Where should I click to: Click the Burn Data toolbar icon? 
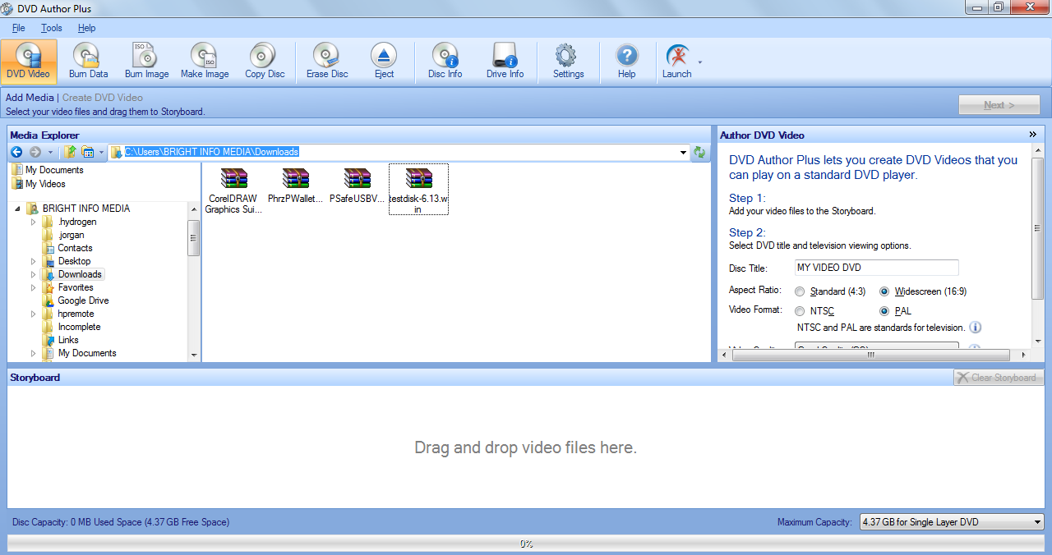coord(88,61)
